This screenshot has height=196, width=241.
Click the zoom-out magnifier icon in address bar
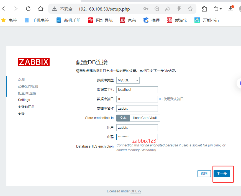pos(157,9)
